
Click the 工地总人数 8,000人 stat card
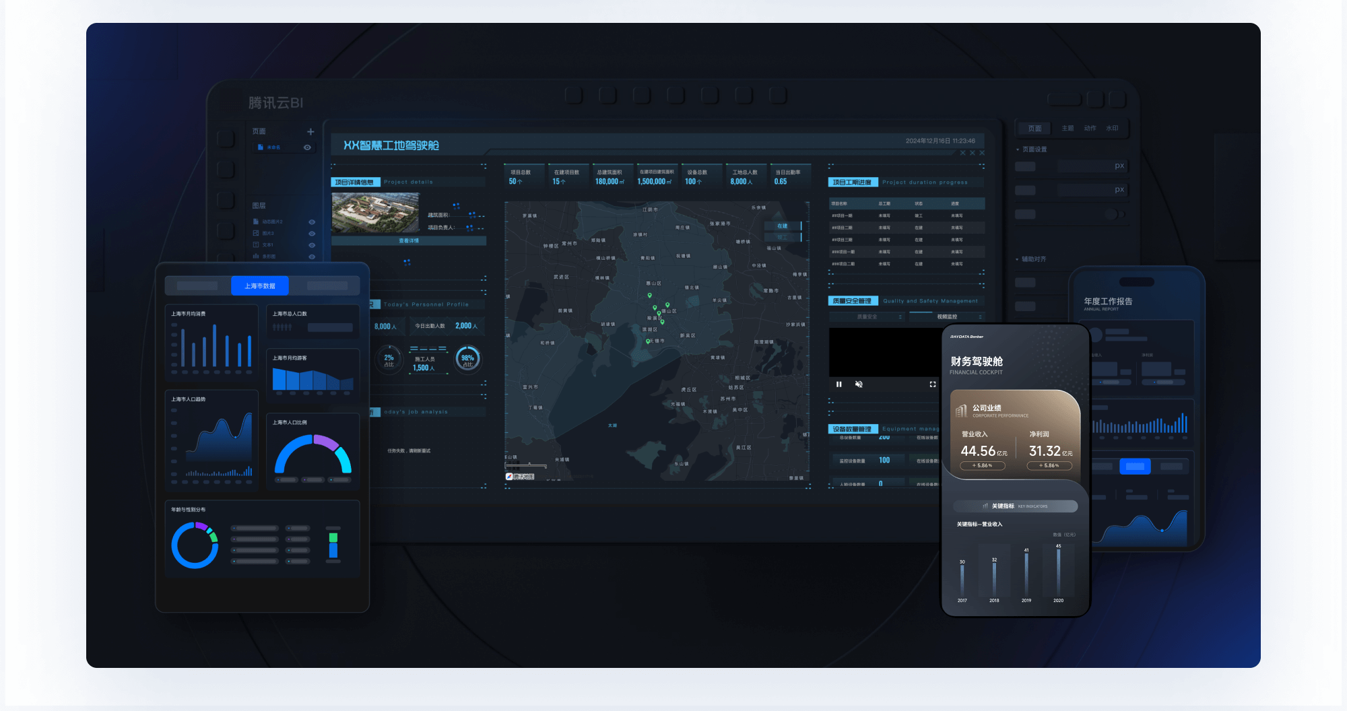(746, 176)
